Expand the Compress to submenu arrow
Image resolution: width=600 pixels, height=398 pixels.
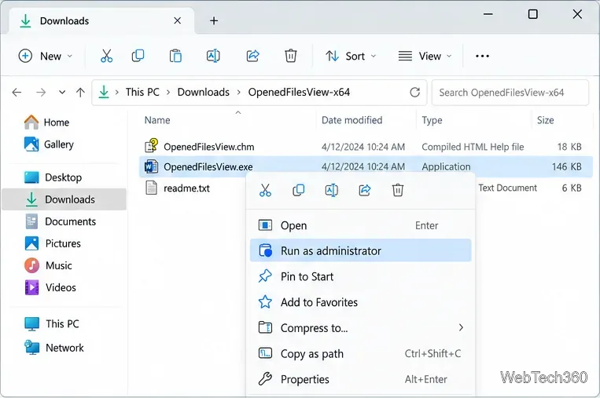pos(461,327)
